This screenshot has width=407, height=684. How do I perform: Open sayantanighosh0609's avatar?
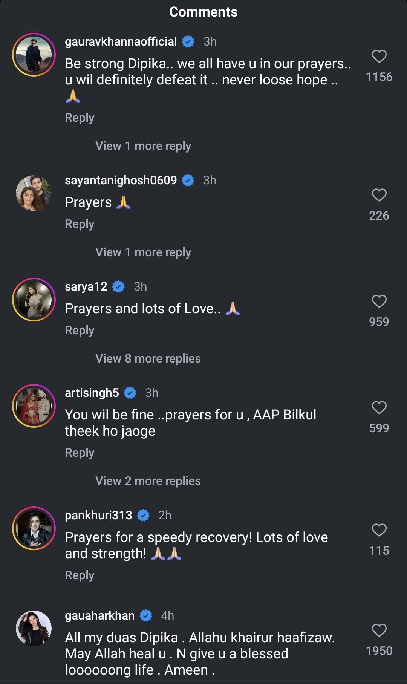(x=34, y=193)
